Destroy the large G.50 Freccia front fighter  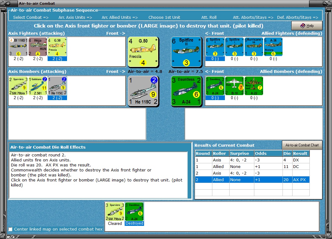[143, 52]
